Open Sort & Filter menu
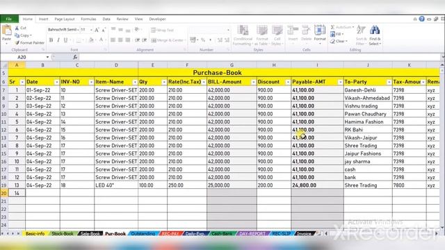This screenshot has height=250, width=445. 361,35
